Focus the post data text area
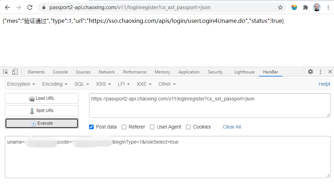The height and width of the screenshot is (184, 334). 168,157
